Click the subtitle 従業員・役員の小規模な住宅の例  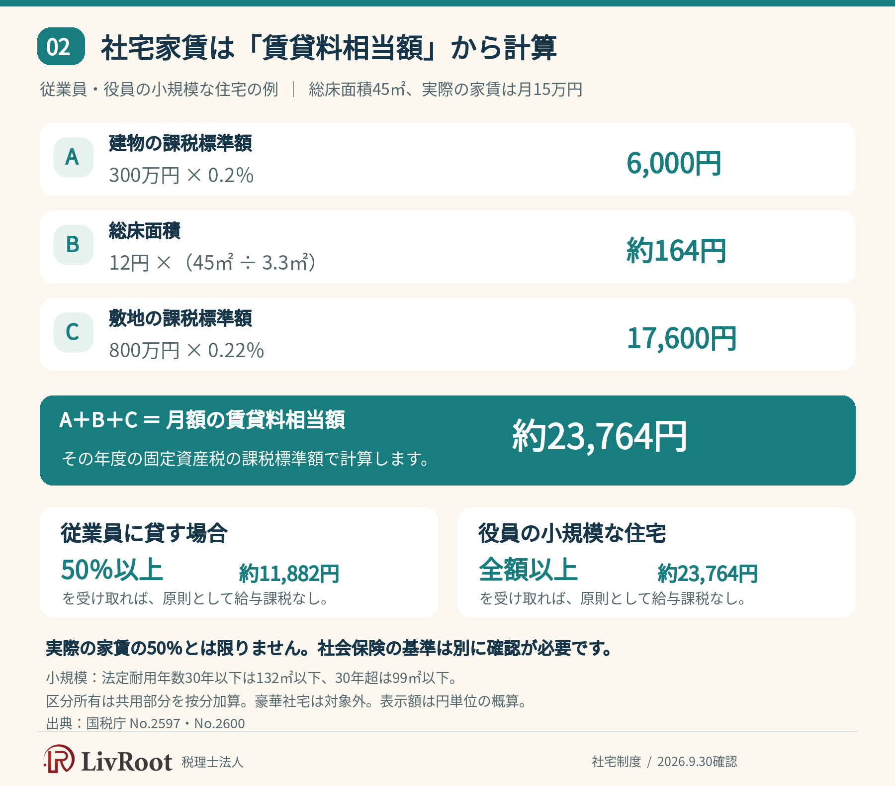coord(159,90)
